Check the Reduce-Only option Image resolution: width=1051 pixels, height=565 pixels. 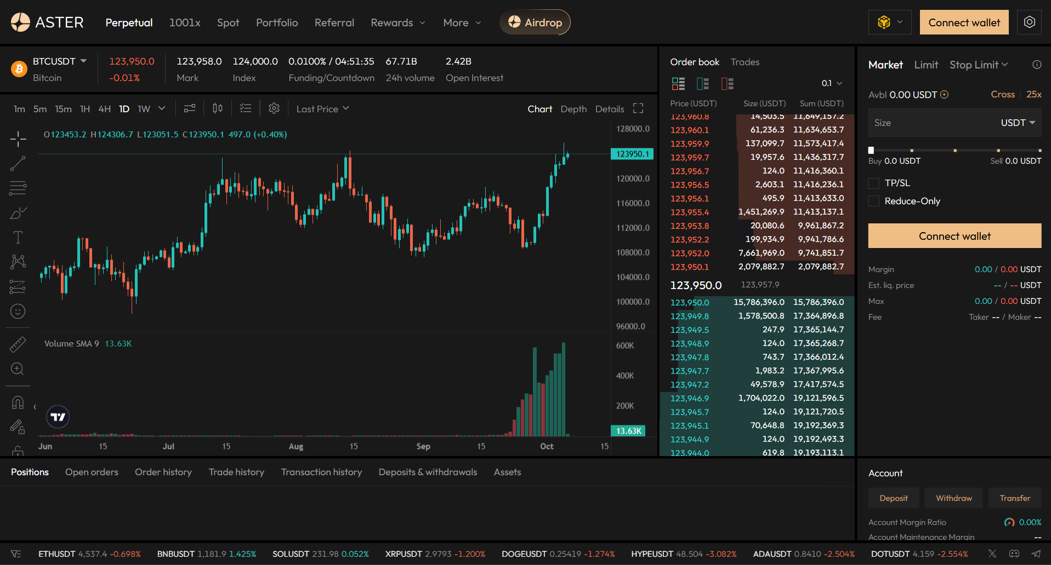pos(874,201)
